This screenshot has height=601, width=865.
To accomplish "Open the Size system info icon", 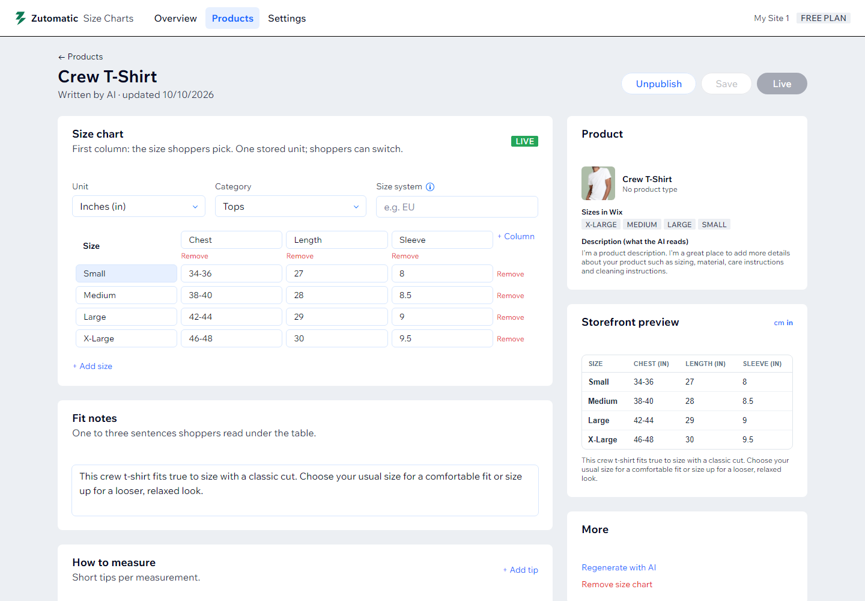I will 430,187.
